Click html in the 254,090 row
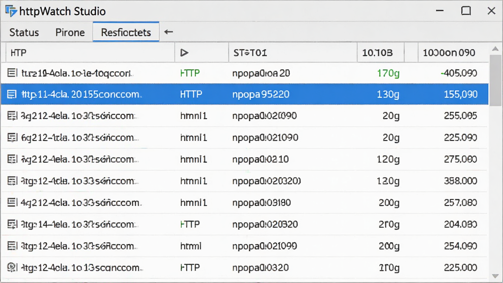 tap(191, 246)
